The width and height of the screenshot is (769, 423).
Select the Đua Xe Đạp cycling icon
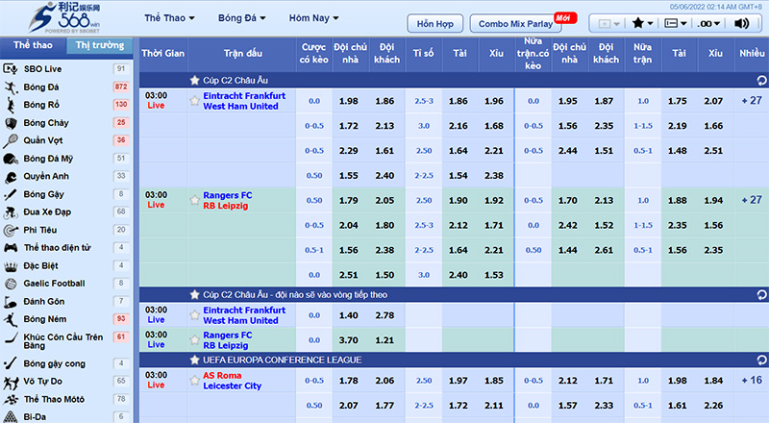pyautogui.click(x=11, y=212)
